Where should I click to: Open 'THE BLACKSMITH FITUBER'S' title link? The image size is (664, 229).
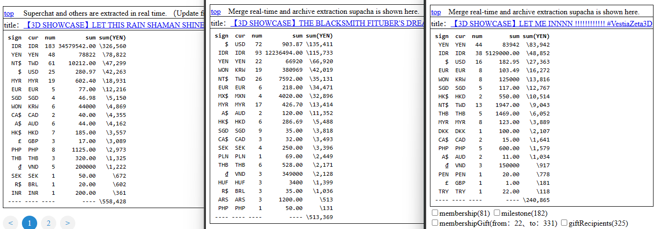[327, 23]
